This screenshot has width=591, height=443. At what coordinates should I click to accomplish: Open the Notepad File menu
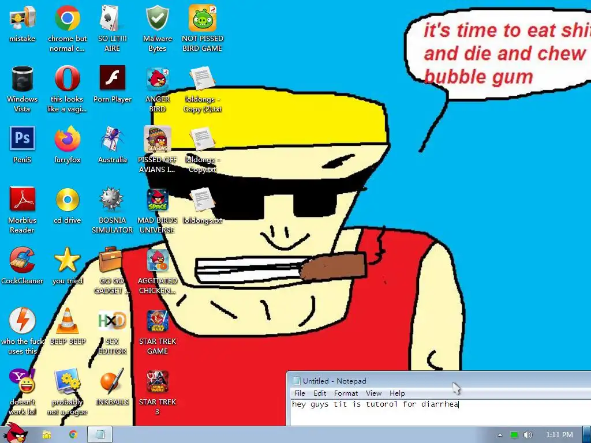[300, 393]
